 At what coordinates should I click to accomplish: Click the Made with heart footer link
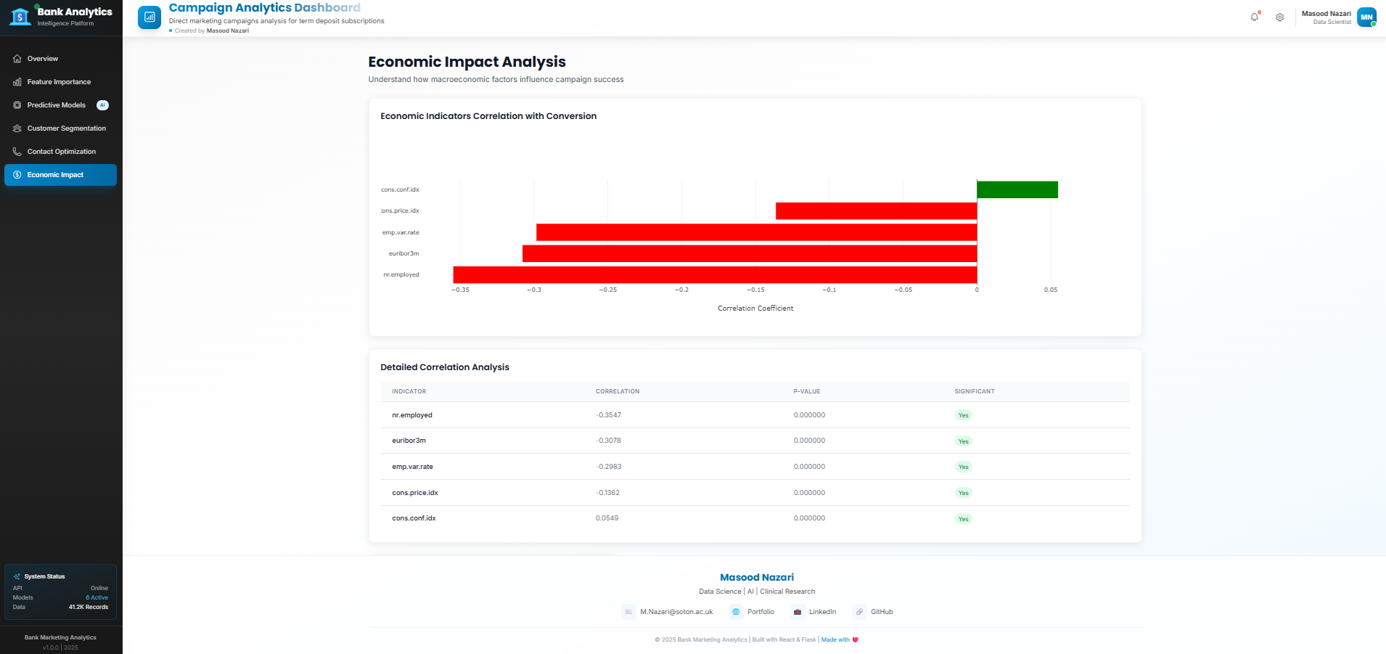pos(840,639)
